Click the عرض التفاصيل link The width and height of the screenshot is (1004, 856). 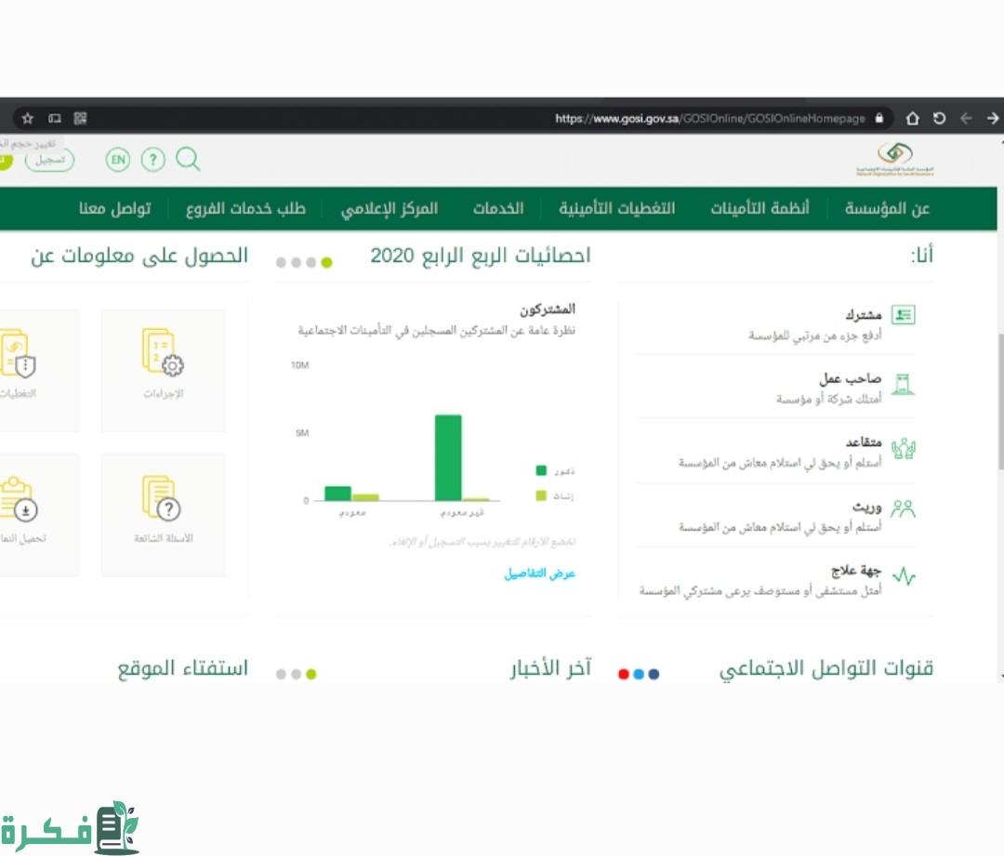[540, 573]
